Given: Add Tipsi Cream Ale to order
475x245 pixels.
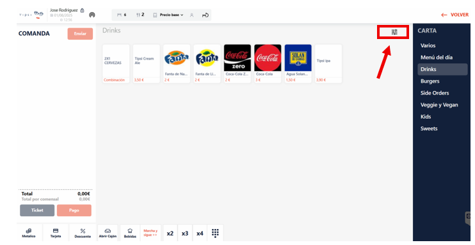Looking at the screenshot, I should (x=147, y=63).
